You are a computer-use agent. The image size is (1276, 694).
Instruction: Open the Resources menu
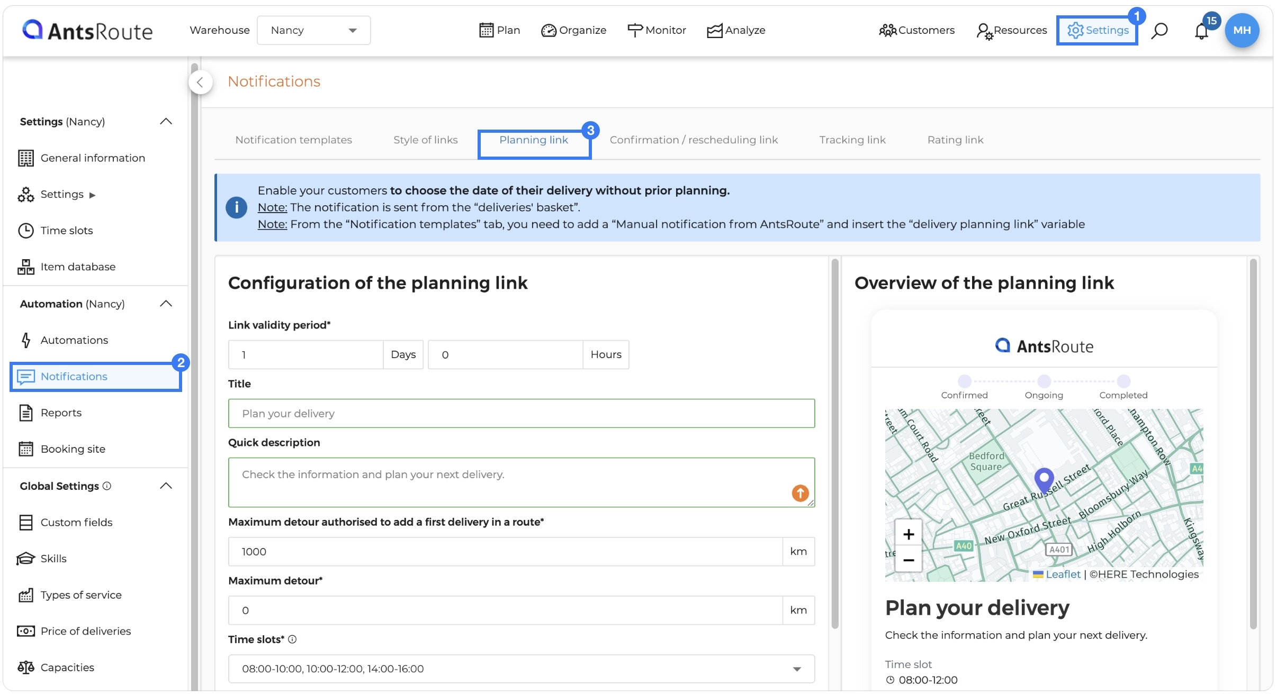(x=1011, y=31)
